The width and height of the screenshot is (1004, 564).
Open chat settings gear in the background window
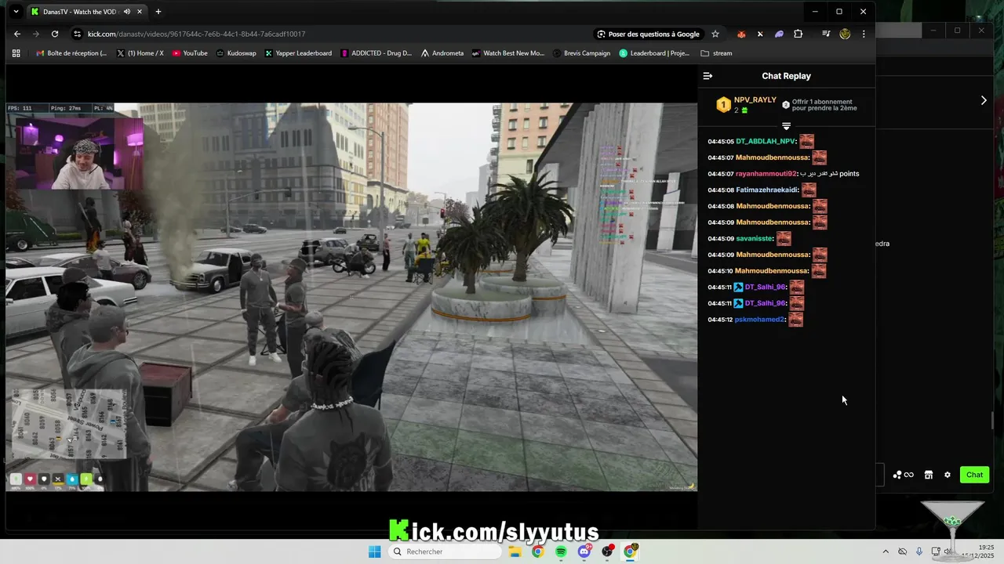948,475
